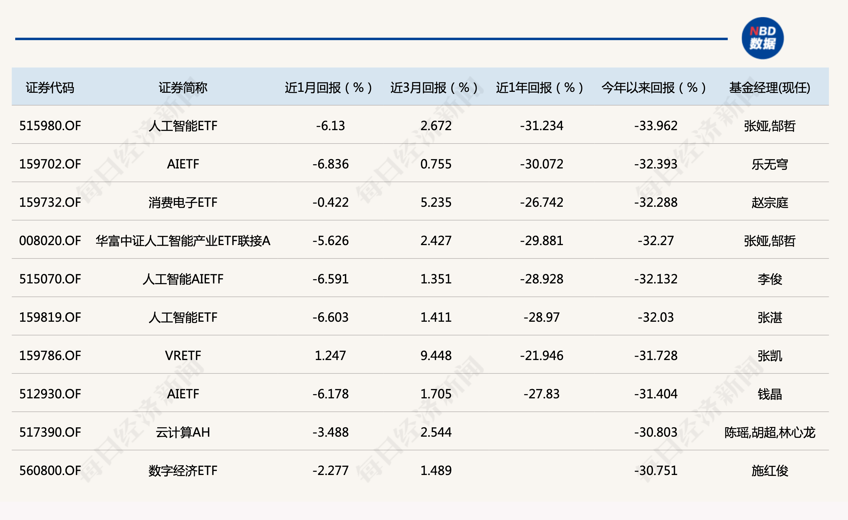Click the NBD数据 logo
This screenshot has width=848, height=520.
tap(763, 39)
